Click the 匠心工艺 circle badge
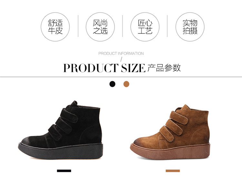The width and height of the screenshot is (242, 191). (145, 27)
